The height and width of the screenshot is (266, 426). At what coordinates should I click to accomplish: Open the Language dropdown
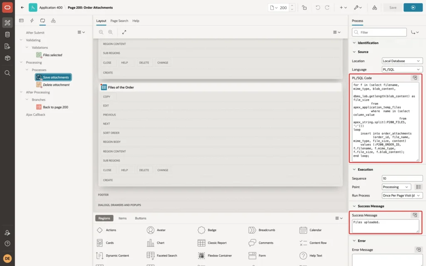pyautogui.click(x=402, y=69)
